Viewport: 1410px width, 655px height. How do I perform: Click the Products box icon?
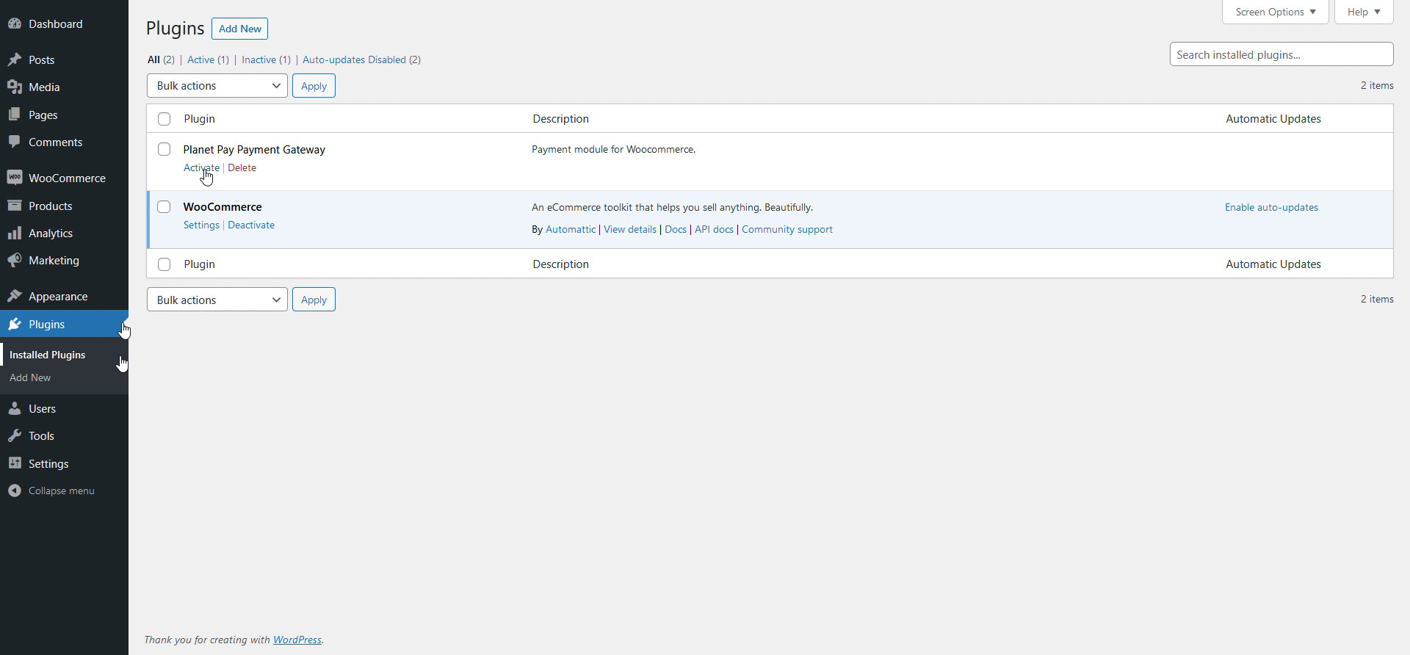[15, 206]
